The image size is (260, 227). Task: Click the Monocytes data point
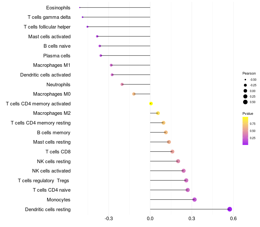[x=194, y=199]
